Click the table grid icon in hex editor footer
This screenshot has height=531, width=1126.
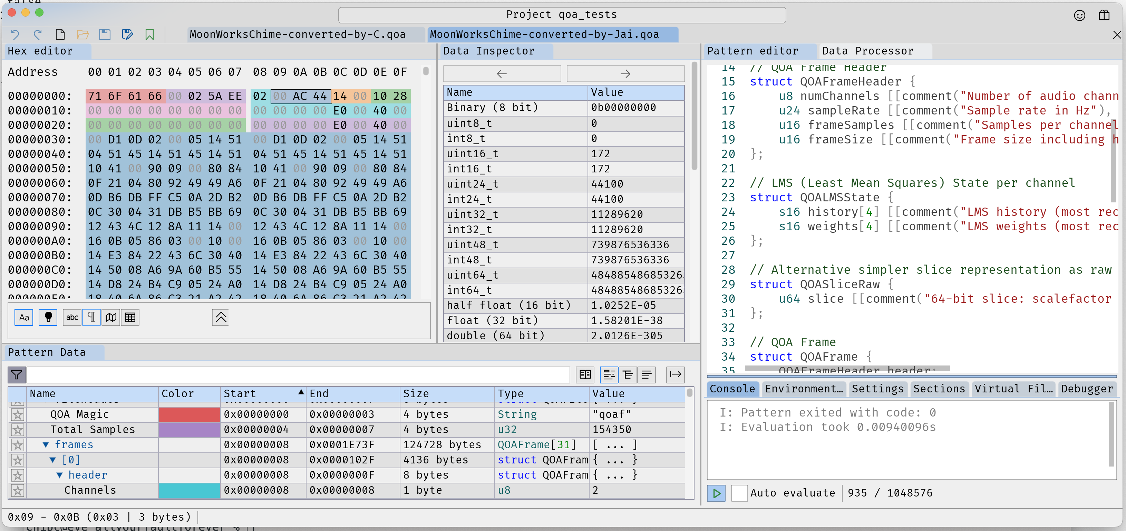[130, 318]
